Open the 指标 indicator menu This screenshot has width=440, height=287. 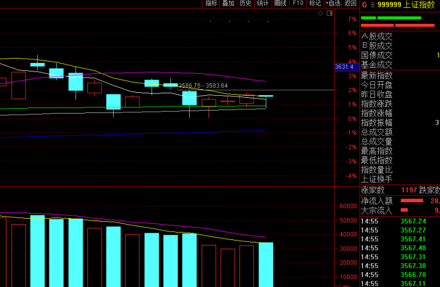[x=211, y=4]
